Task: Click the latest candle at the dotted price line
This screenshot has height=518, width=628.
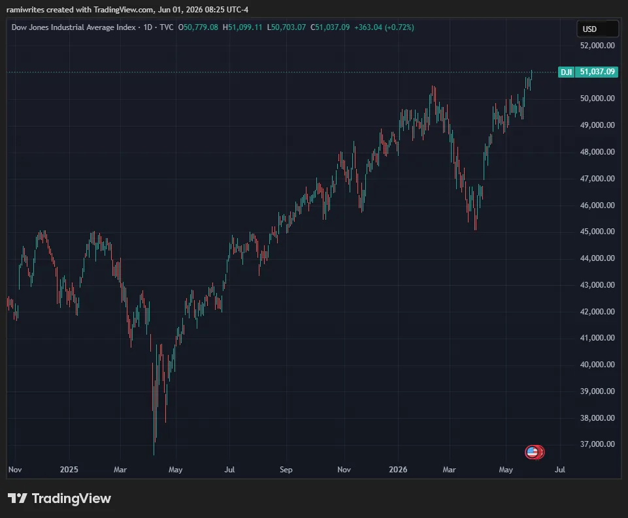Action: pos(531,74)
